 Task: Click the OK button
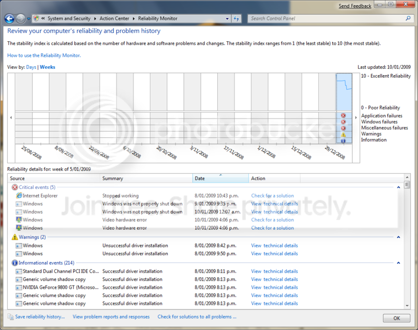point(397,318)
